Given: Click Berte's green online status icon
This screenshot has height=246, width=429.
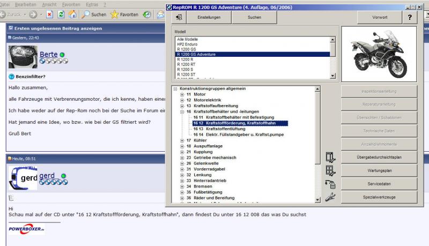Looking at the screenshot, I should point(62,55).
